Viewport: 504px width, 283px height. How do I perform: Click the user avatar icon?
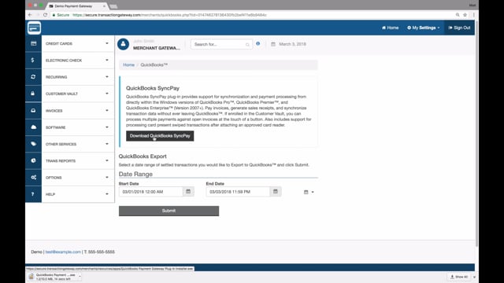tap(123, 44)
